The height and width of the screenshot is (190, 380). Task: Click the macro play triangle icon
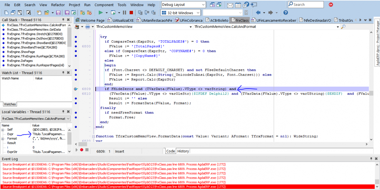[x=77, y=150]
